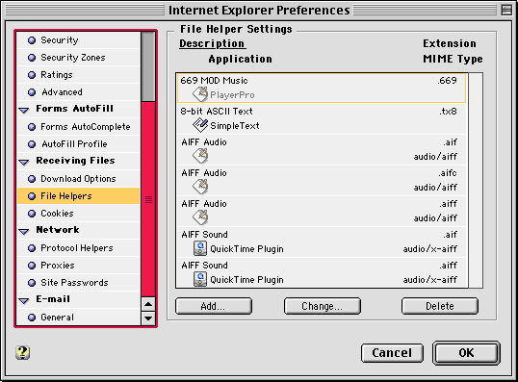518x382 pixels.
Task: Collapse the Forms AutoFill section
Action: (x=24, y=110)
